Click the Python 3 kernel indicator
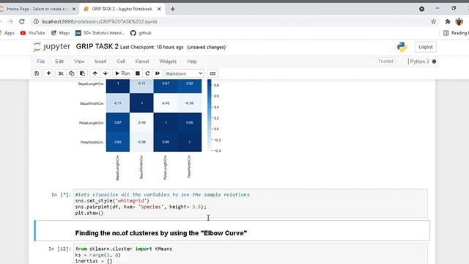The width and height of the screenshot is (469, 264). tap(419, 62)
